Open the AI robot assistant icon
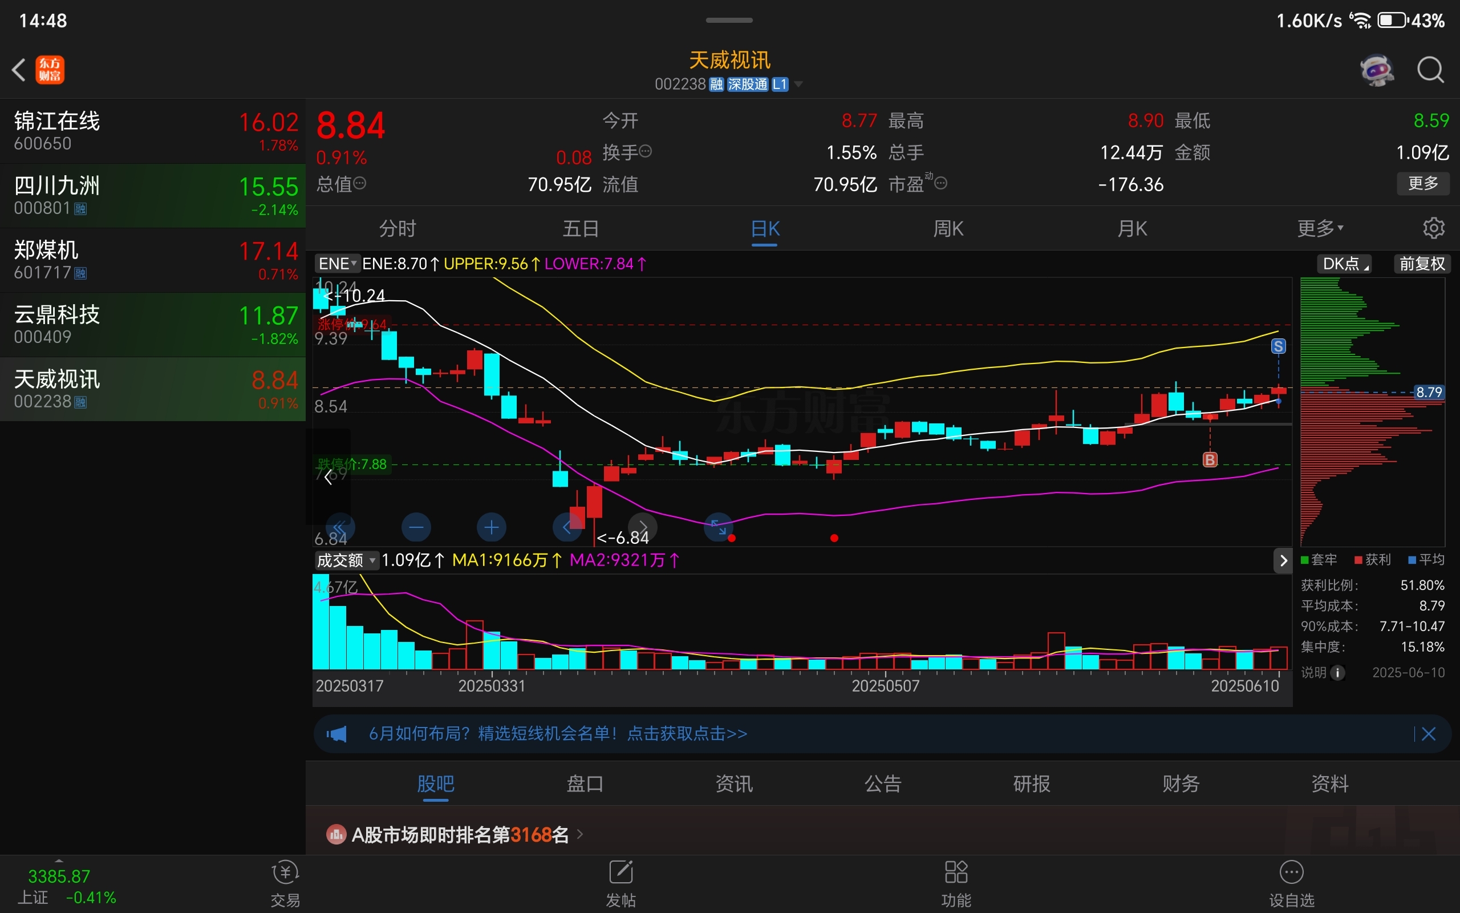Screen dimensions: 1460x913 (1377, 70)
